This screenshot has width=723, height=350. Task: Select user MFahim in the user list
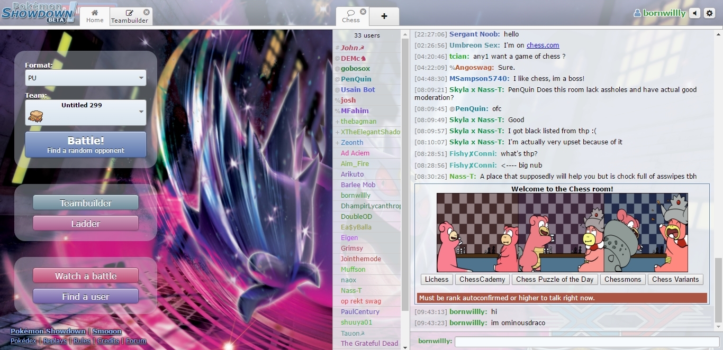(367, 111)
